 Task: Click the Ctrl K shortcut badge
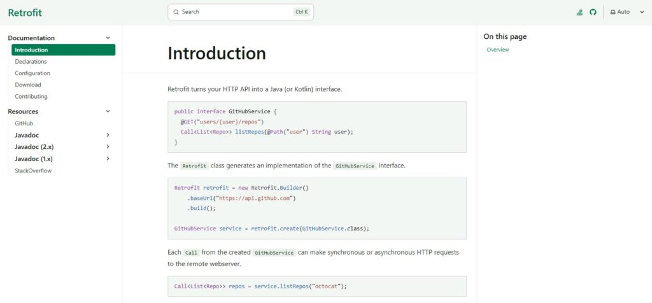click(x=301, y=12)
